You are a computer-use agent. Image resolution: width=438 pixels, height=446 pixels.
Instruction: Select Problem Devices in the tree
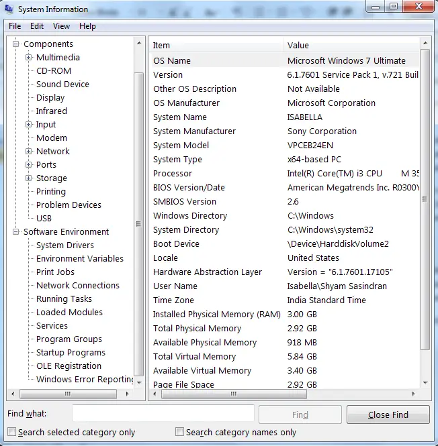[69, 205]
